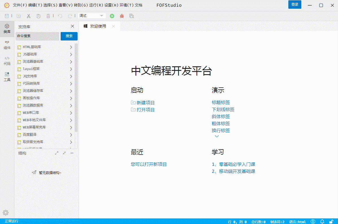Start debugging with the red bug icon
The image size is (338, 224).
[122, 16]
